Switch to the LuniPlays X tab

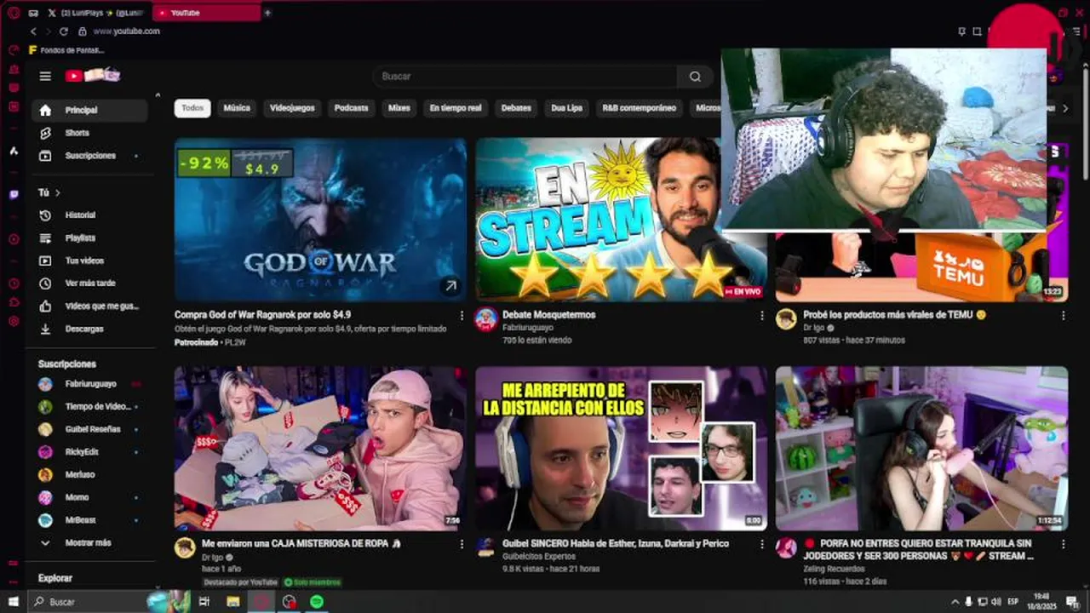pos(95,13)
